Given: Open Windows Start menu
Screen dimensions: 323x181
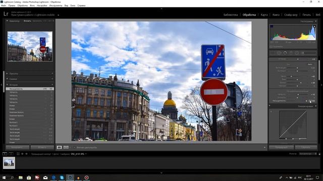Looking at the screenshot, I should click(x=4, y=177).
